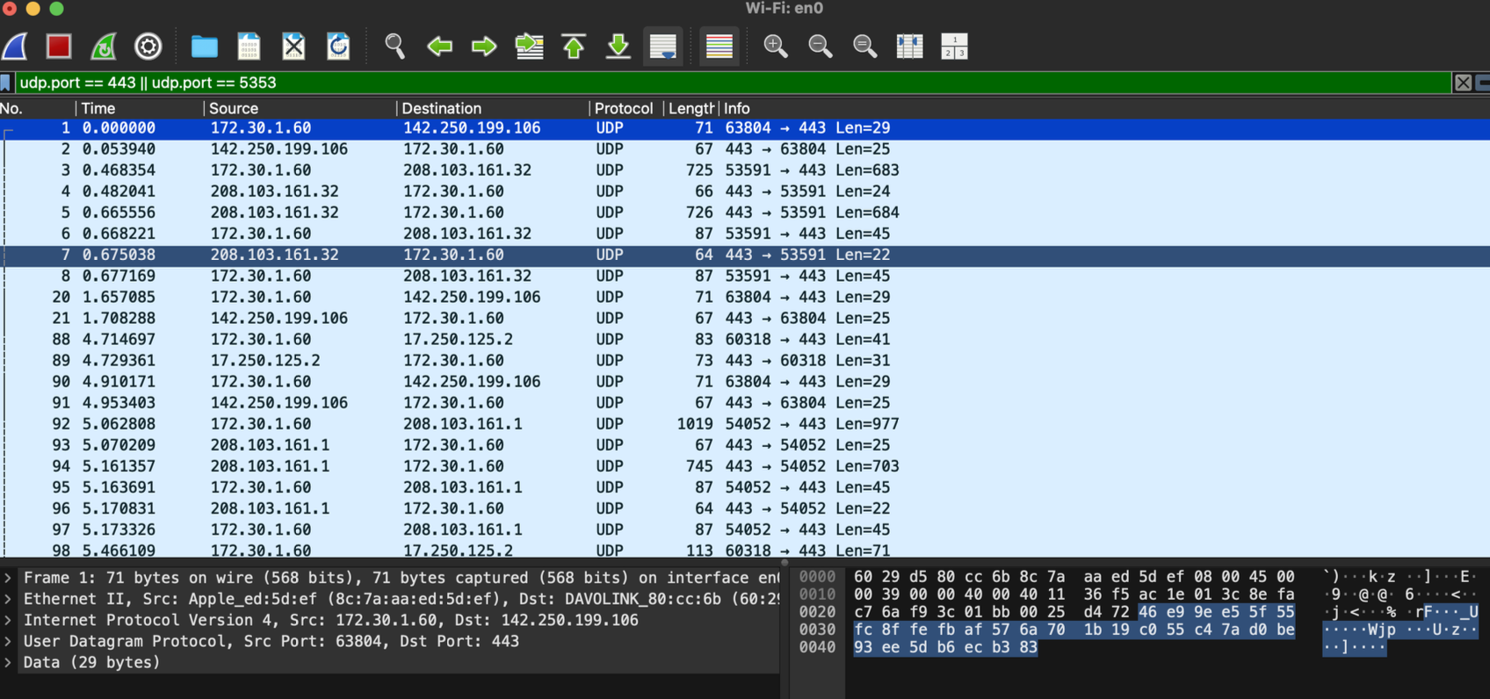Screen dimensions: 1490x699
Task: Zoom in main window text
Action: [775, 47]
